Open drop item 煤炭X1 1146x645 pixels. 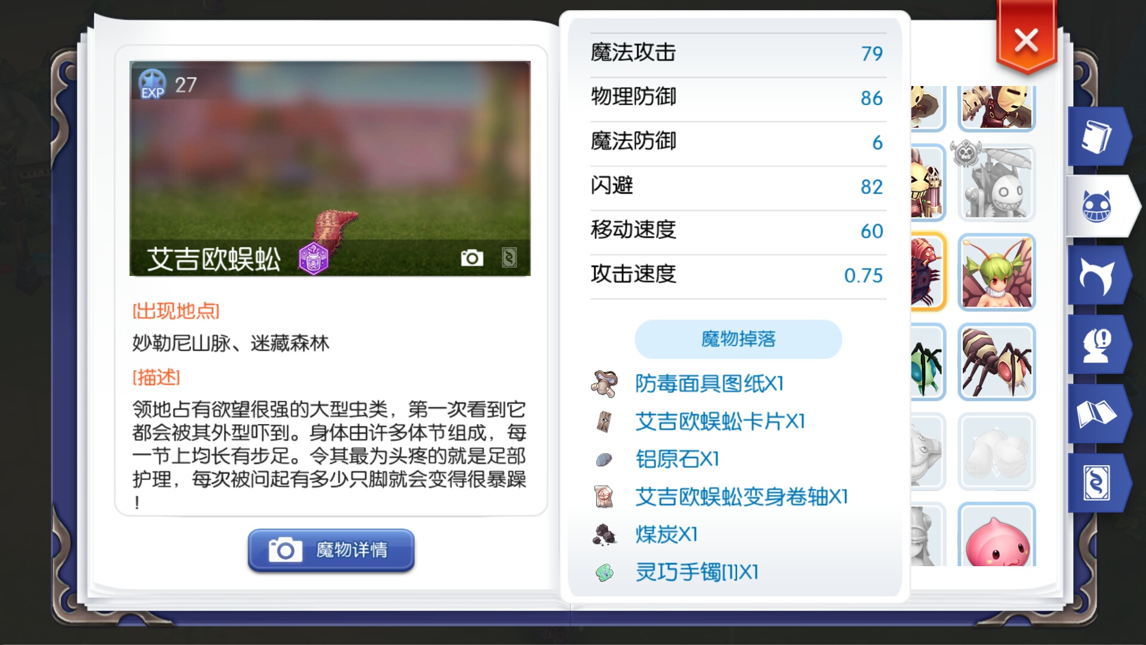(667, 535)
